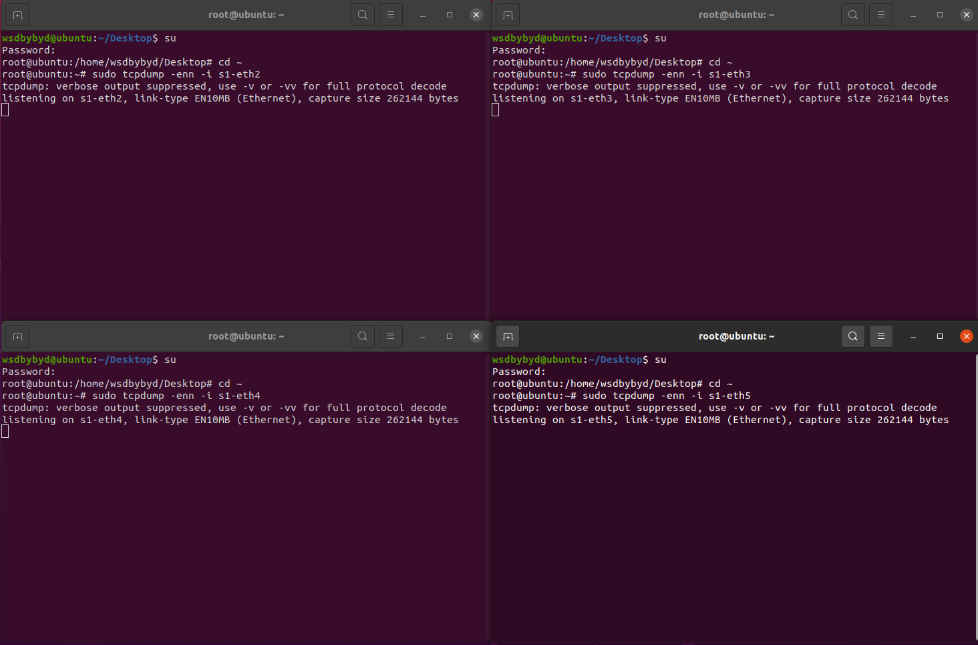
Task: Click the search icon in the s1-eth5 terminal
Action: (853, 336)
